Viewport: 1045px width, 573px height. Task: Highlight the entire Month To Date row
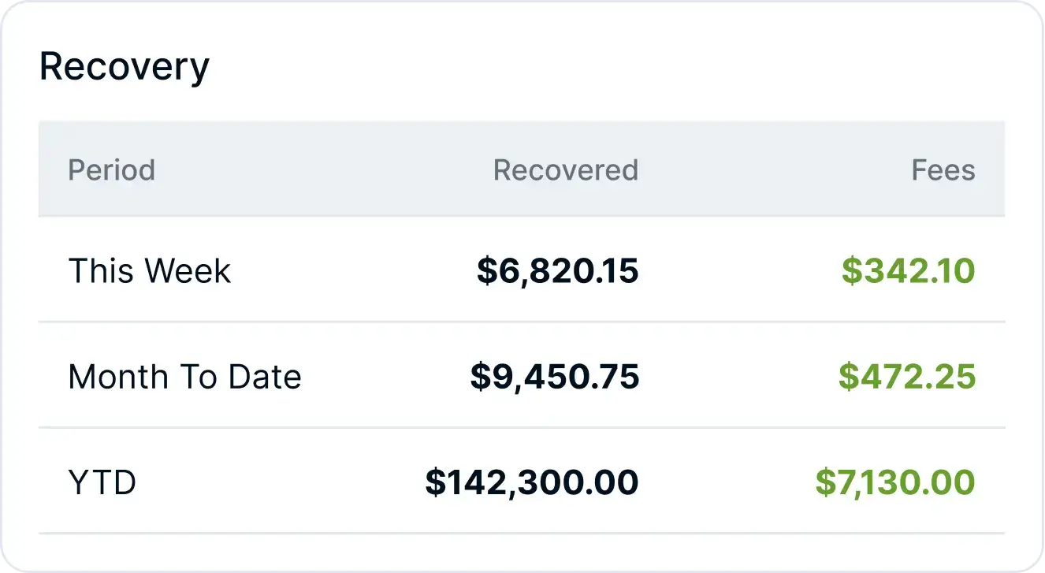tap(378, 377)
